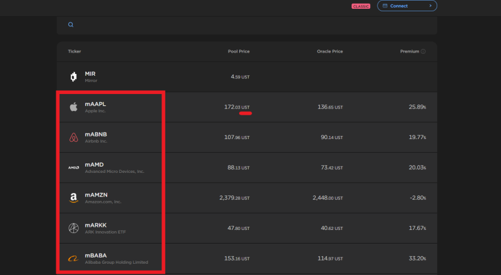Click the Amazon logo for mAMZN
This screenshot has height=275, width=501.
[x=73, y=198]
